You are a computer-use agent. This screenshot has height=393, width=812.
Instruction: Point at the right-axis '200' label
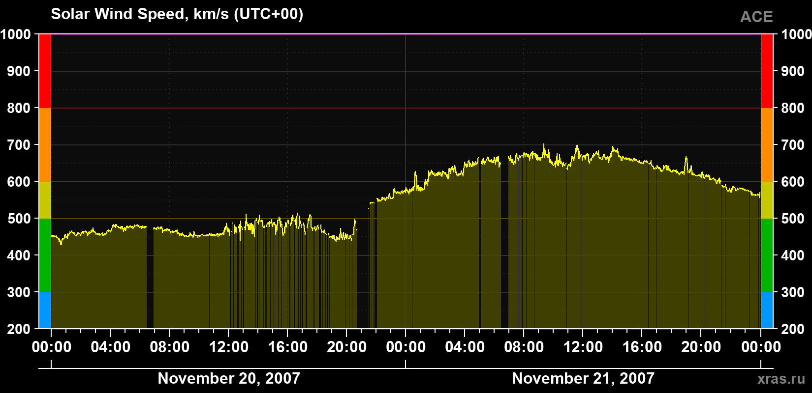coord(793,329)
